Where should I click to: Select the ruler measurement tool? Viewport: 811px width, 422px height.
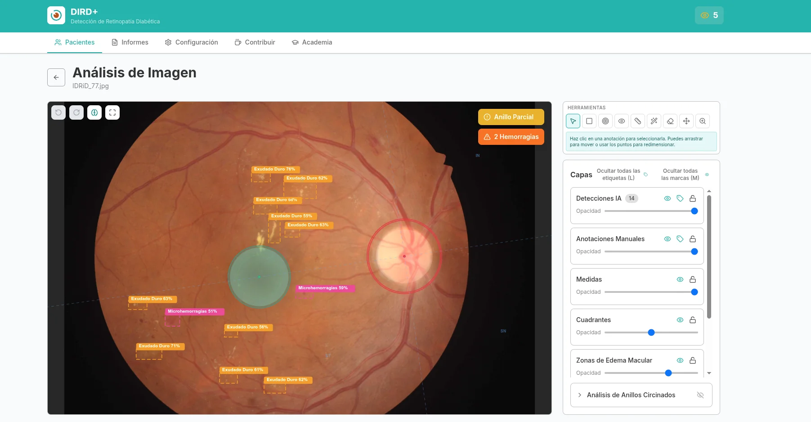point(638,121)
